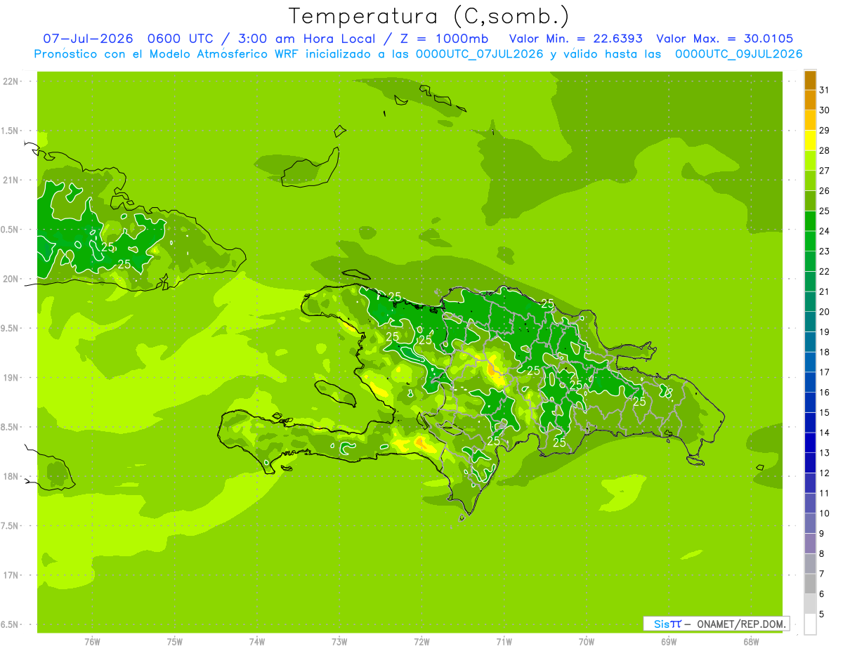Viewport: 843px width, 651px height.
Task: Click the Valor Max. = 30.0105 text
Action: coord(724,39)
